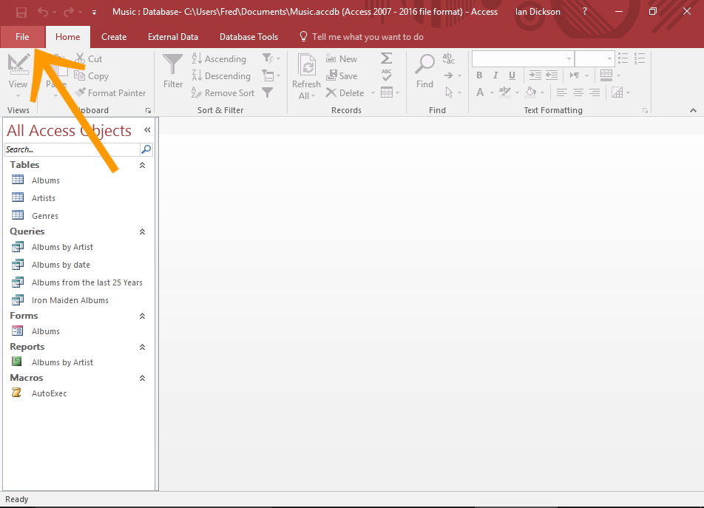
Task: Apply Ascending sort
Action: [x=219, y=58]
